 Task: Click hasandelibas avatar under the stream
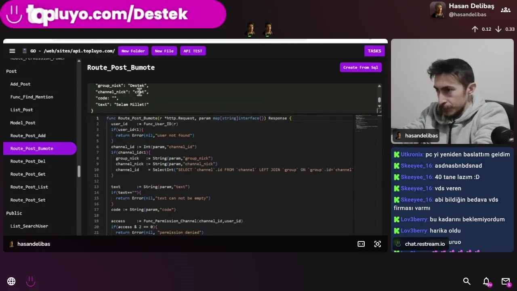click(x=11, y=244)
